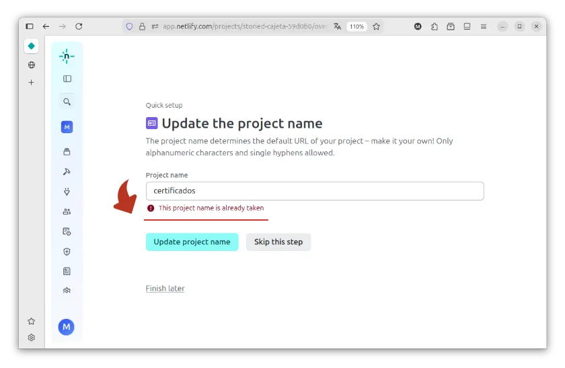Open the stacked projects icon in sidebar

(x=67, y=151)
